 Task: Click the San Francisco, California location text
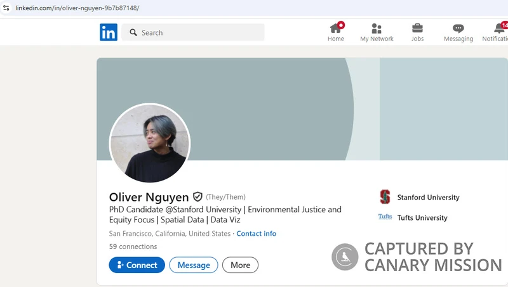(170, 233)
